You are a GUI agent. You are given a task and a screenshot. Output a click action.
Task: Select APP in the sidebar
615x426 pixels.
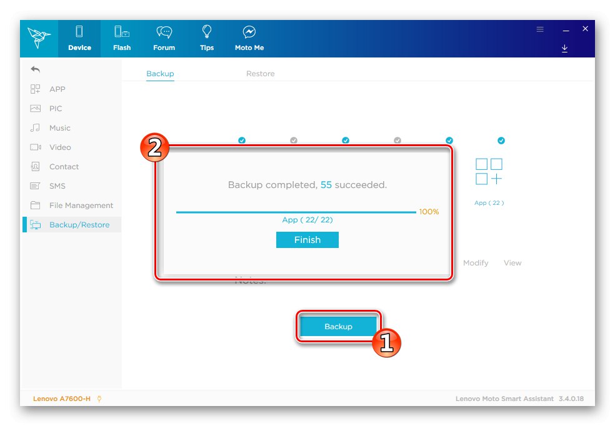pyautogui.click(x=72, y=89)
